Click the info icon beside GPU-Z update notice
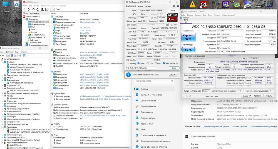The width and height of the screenshot is (278, 149). [128, 75]
